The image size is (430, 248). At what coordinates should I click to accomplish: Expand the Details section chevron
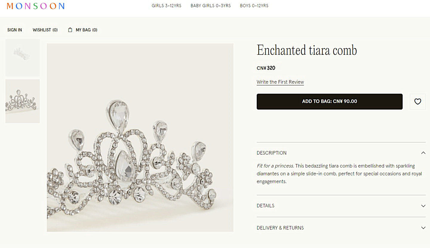click(x=423, y=206)
